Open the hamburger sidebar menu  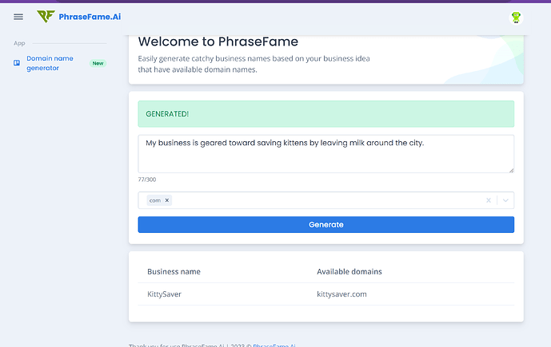click(x=18, y=17)
